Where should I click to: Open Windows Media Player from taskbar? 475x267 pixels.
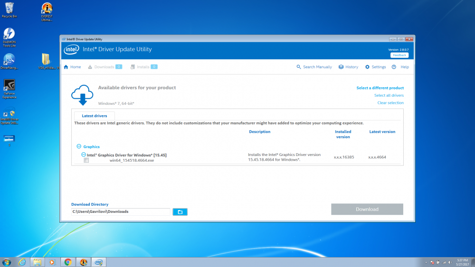52,262
